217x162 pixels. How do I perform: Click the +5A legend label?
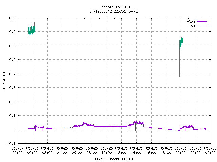[192, 26]
